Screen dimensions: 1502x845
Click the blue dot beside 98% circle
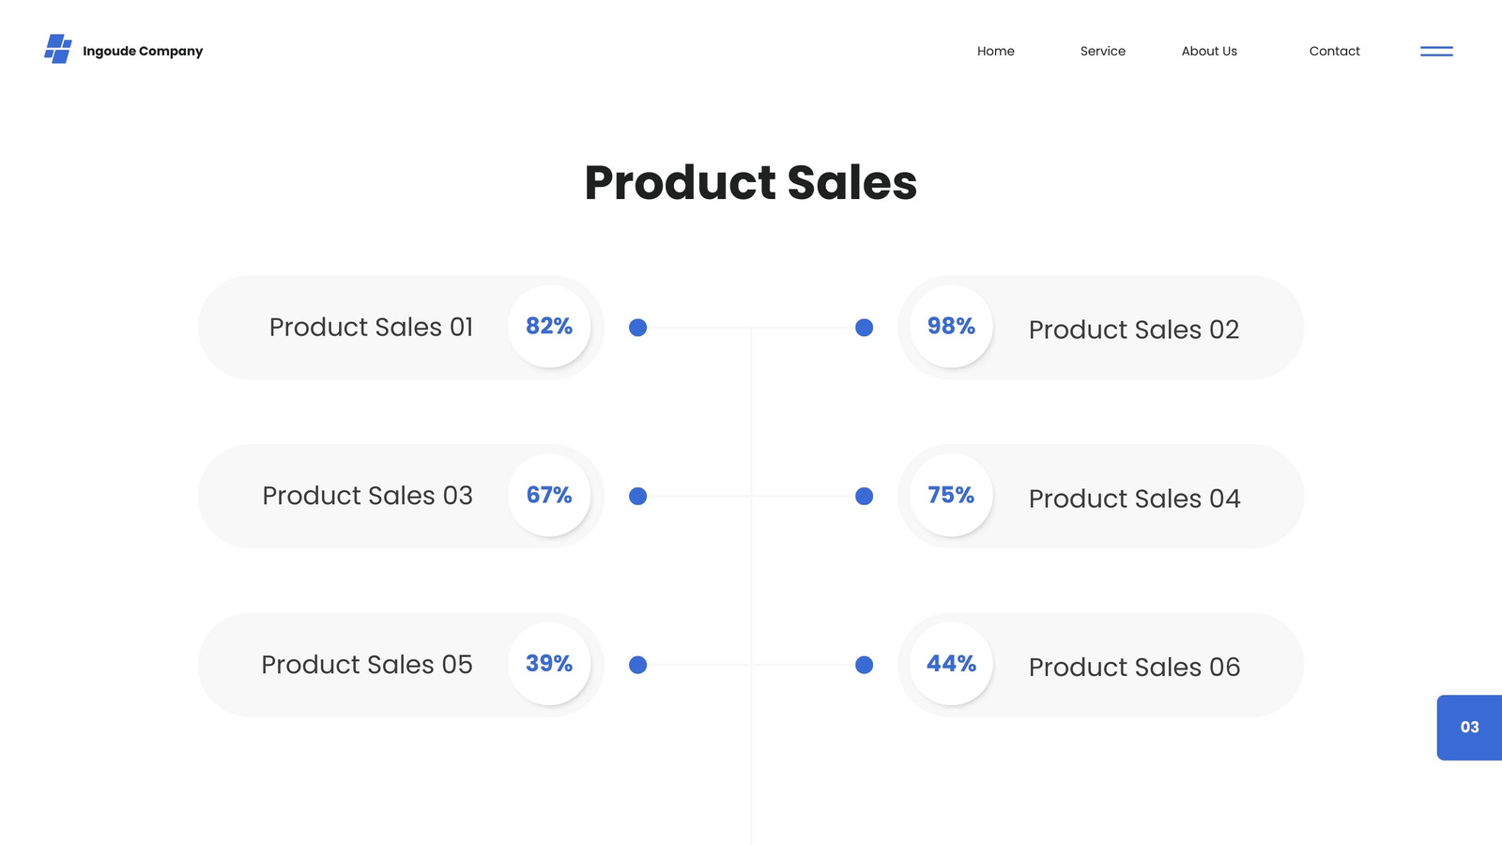click(865, 328)
